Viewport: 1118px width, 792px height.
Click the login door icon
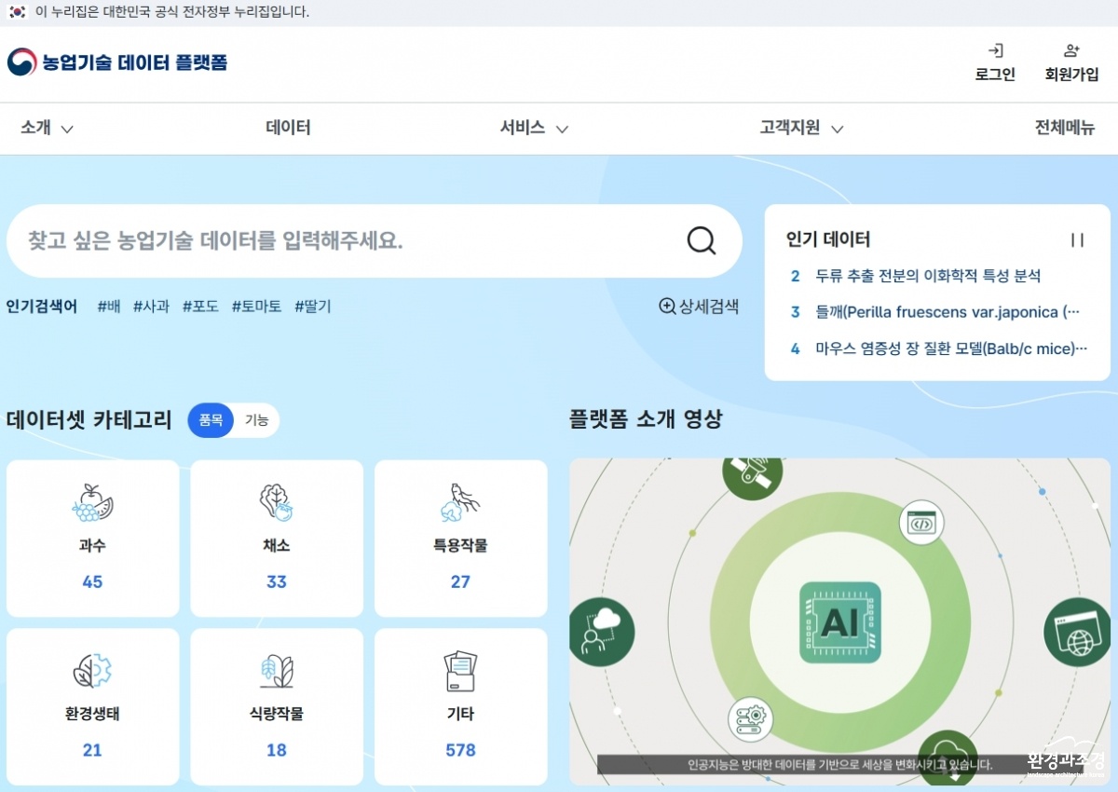[x=995, y=50]
